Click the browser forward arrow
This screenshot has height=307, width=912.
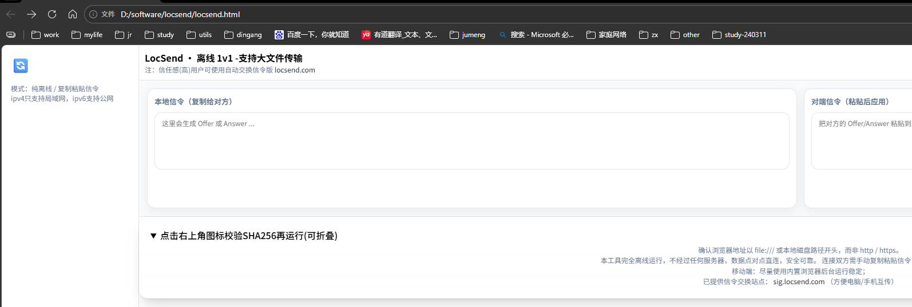coord(31,14)
